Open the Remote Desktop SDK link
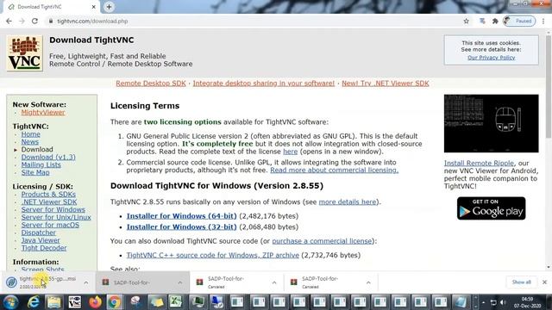Screen dimensions: 552x310 [x=151, y=84]
